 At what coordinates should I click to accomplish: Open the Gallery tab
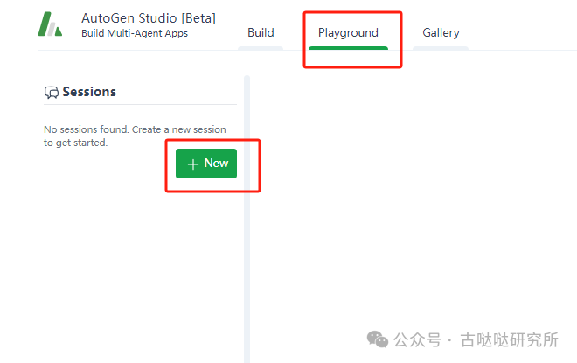441,32
